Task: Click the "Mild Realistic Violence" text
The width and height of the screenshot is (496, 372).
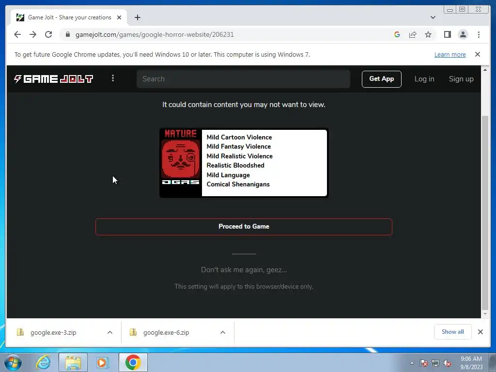Action: pos(239,156)
